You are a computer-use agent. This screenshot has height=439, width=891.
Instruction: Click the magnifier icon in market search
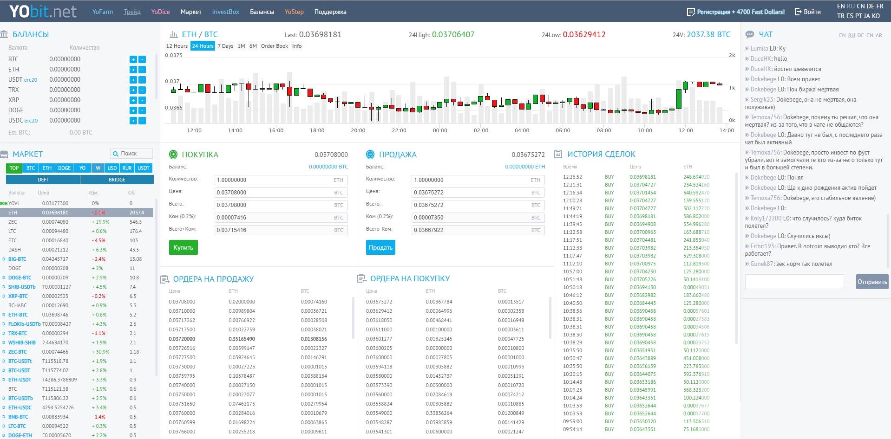pos(115,154)
